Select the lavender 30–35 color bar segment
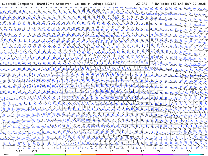The height and width of the screenshot is (156, 208). coord(181,155)
